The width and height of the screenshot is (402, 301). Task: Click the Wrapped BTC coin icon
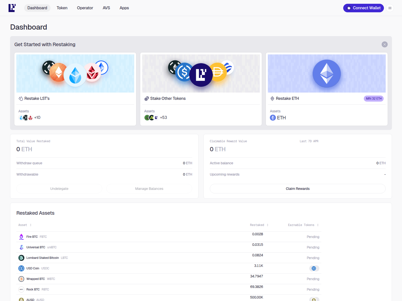click(x=21, y=279)
